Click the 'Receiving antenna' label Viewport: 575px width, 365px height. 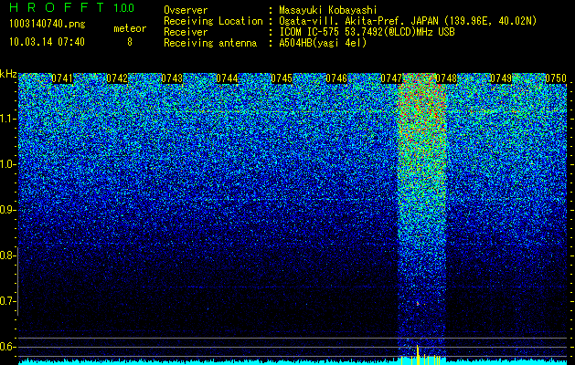click(x=210, y=43)
